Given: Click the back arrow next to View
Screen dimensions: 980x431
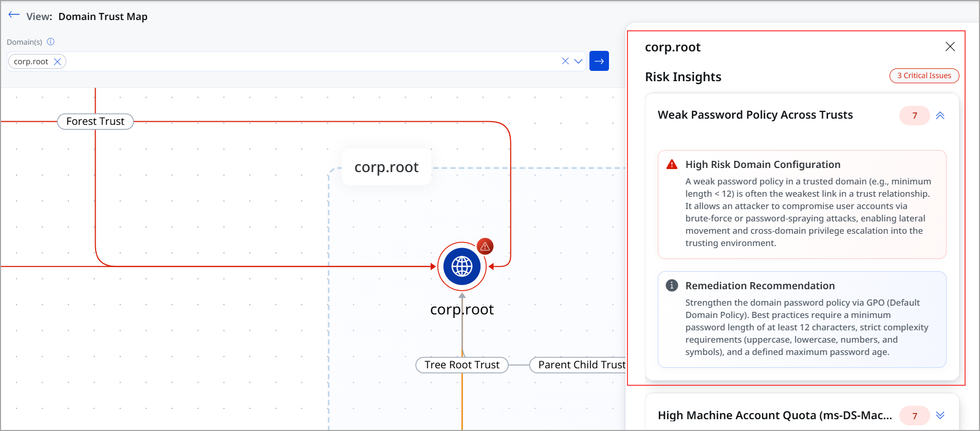Looking at the screenshot, I should (14, 15).
